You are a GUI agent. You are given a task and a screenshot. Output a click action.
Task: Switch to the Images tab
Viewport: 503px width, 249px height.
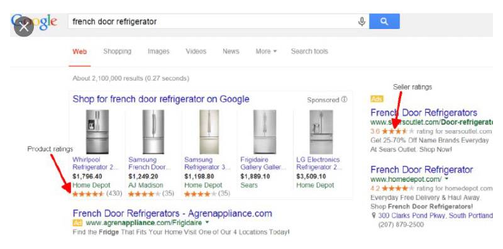[x=158, y=52]
